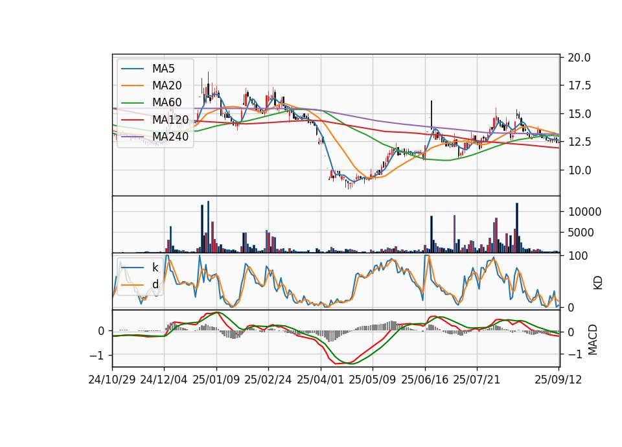Click the MA120 legend label

click(170, 119)
